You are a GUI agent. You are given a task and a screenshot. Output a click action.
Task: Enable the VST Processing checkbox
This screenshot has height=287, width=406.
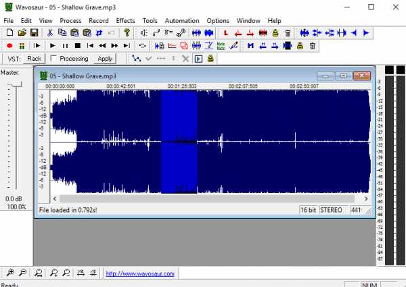[54, 59]
